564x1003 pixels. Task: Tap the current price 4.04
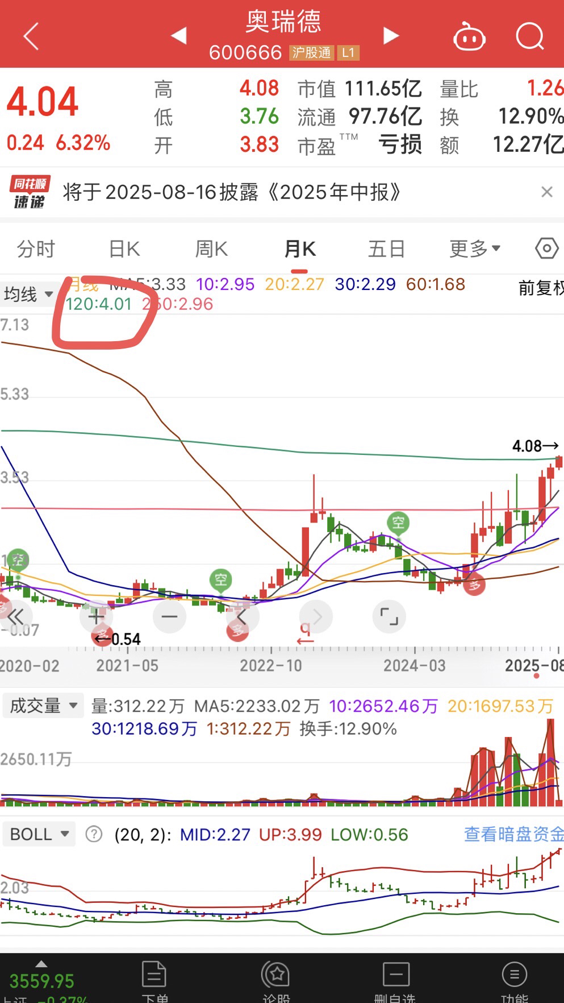pyautogui.click(x=43, y=102)
